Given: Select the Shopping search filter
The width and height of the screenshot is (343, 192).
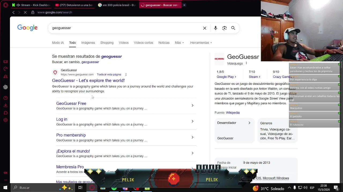Looking at the screenshot, I should click(107, 43).
